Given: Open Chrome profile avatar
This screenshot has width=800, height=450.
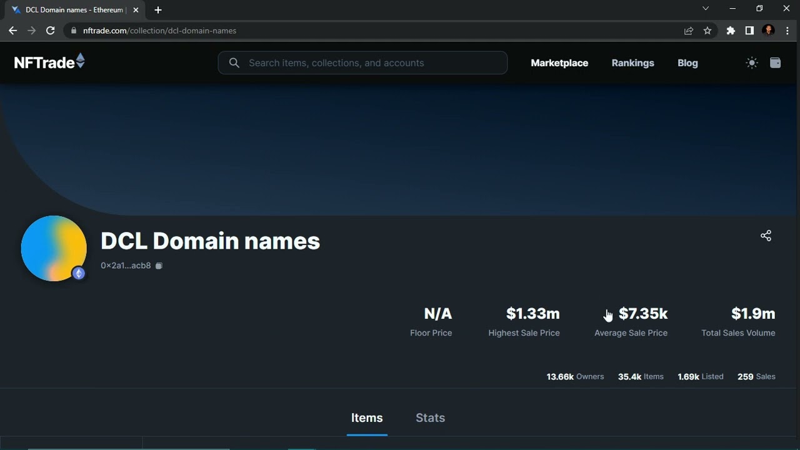Looking at the screenshot, I should (769, 31).
